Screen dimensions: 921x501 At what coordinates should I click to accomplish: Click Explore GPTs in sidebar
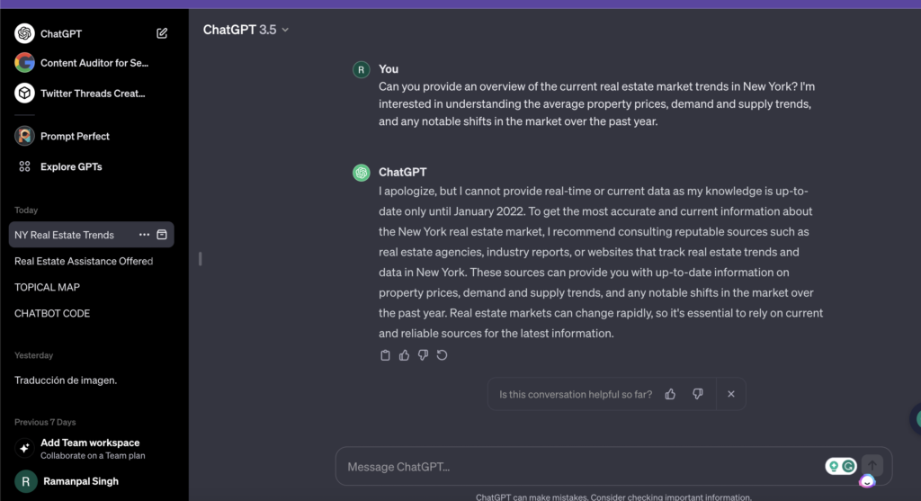coord(71,166)
